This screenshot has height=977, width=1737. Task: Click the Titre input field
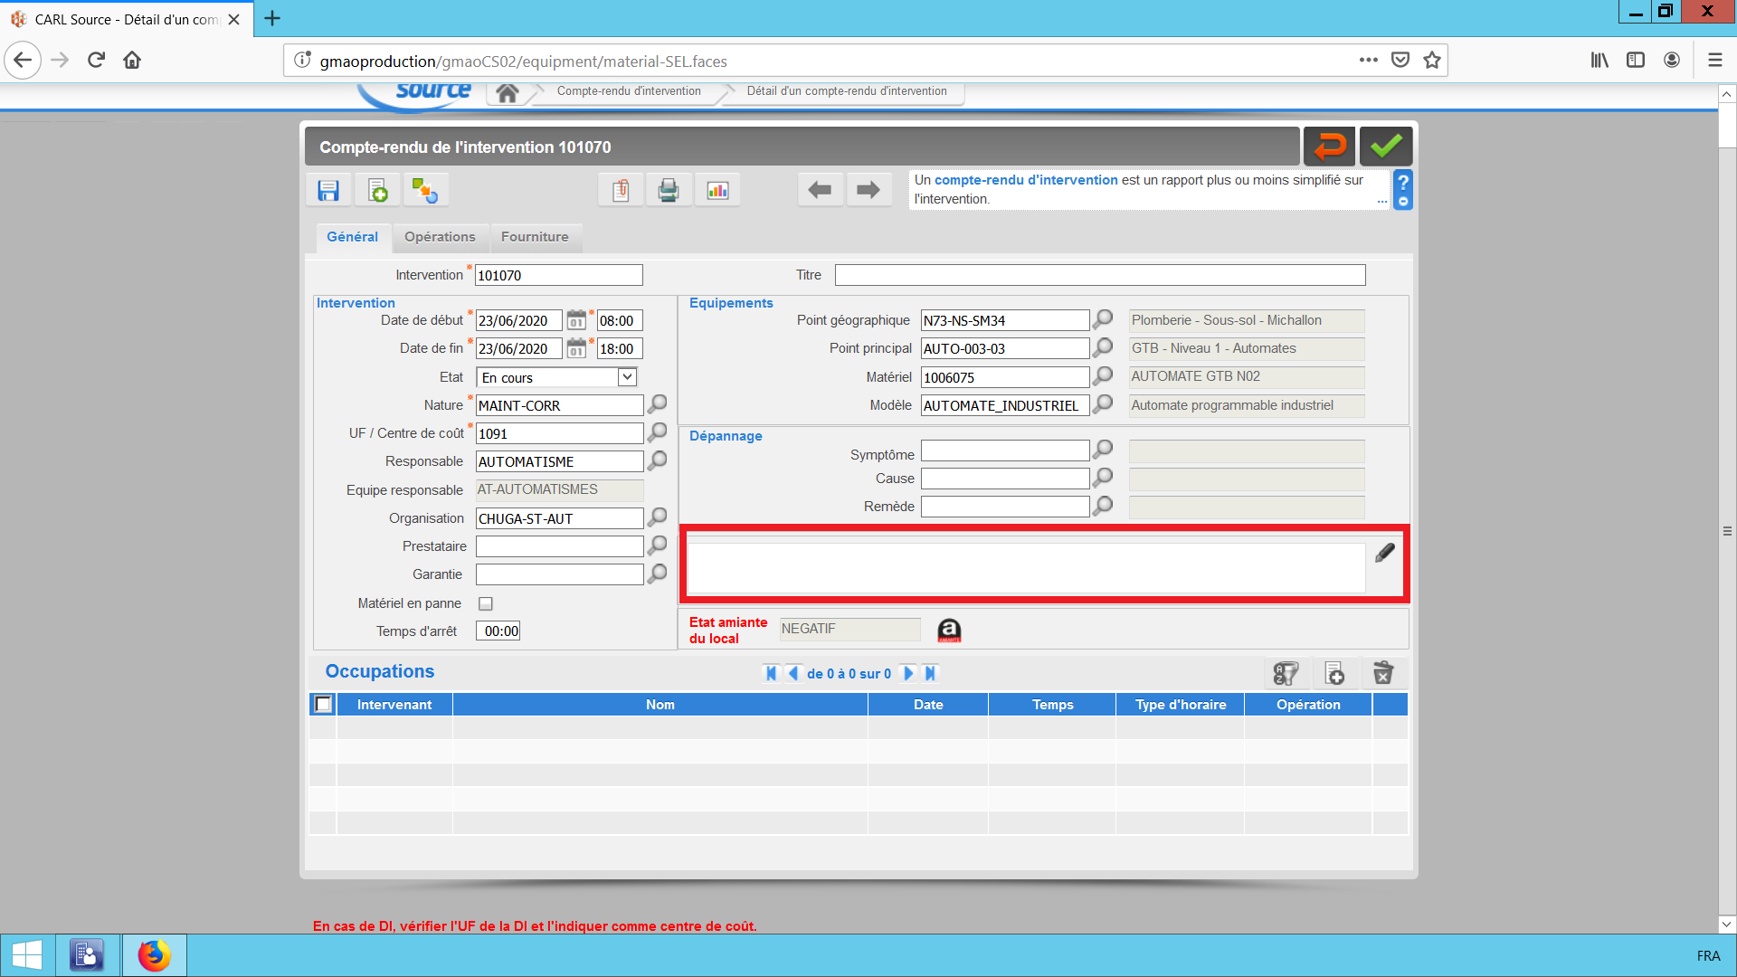coord(1099,275)
